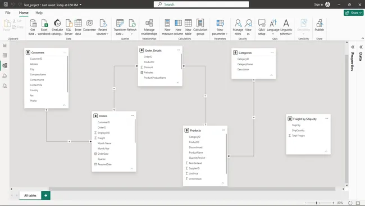Collapse the Customers table card
The image size is (365, 206).
[64, 105]
